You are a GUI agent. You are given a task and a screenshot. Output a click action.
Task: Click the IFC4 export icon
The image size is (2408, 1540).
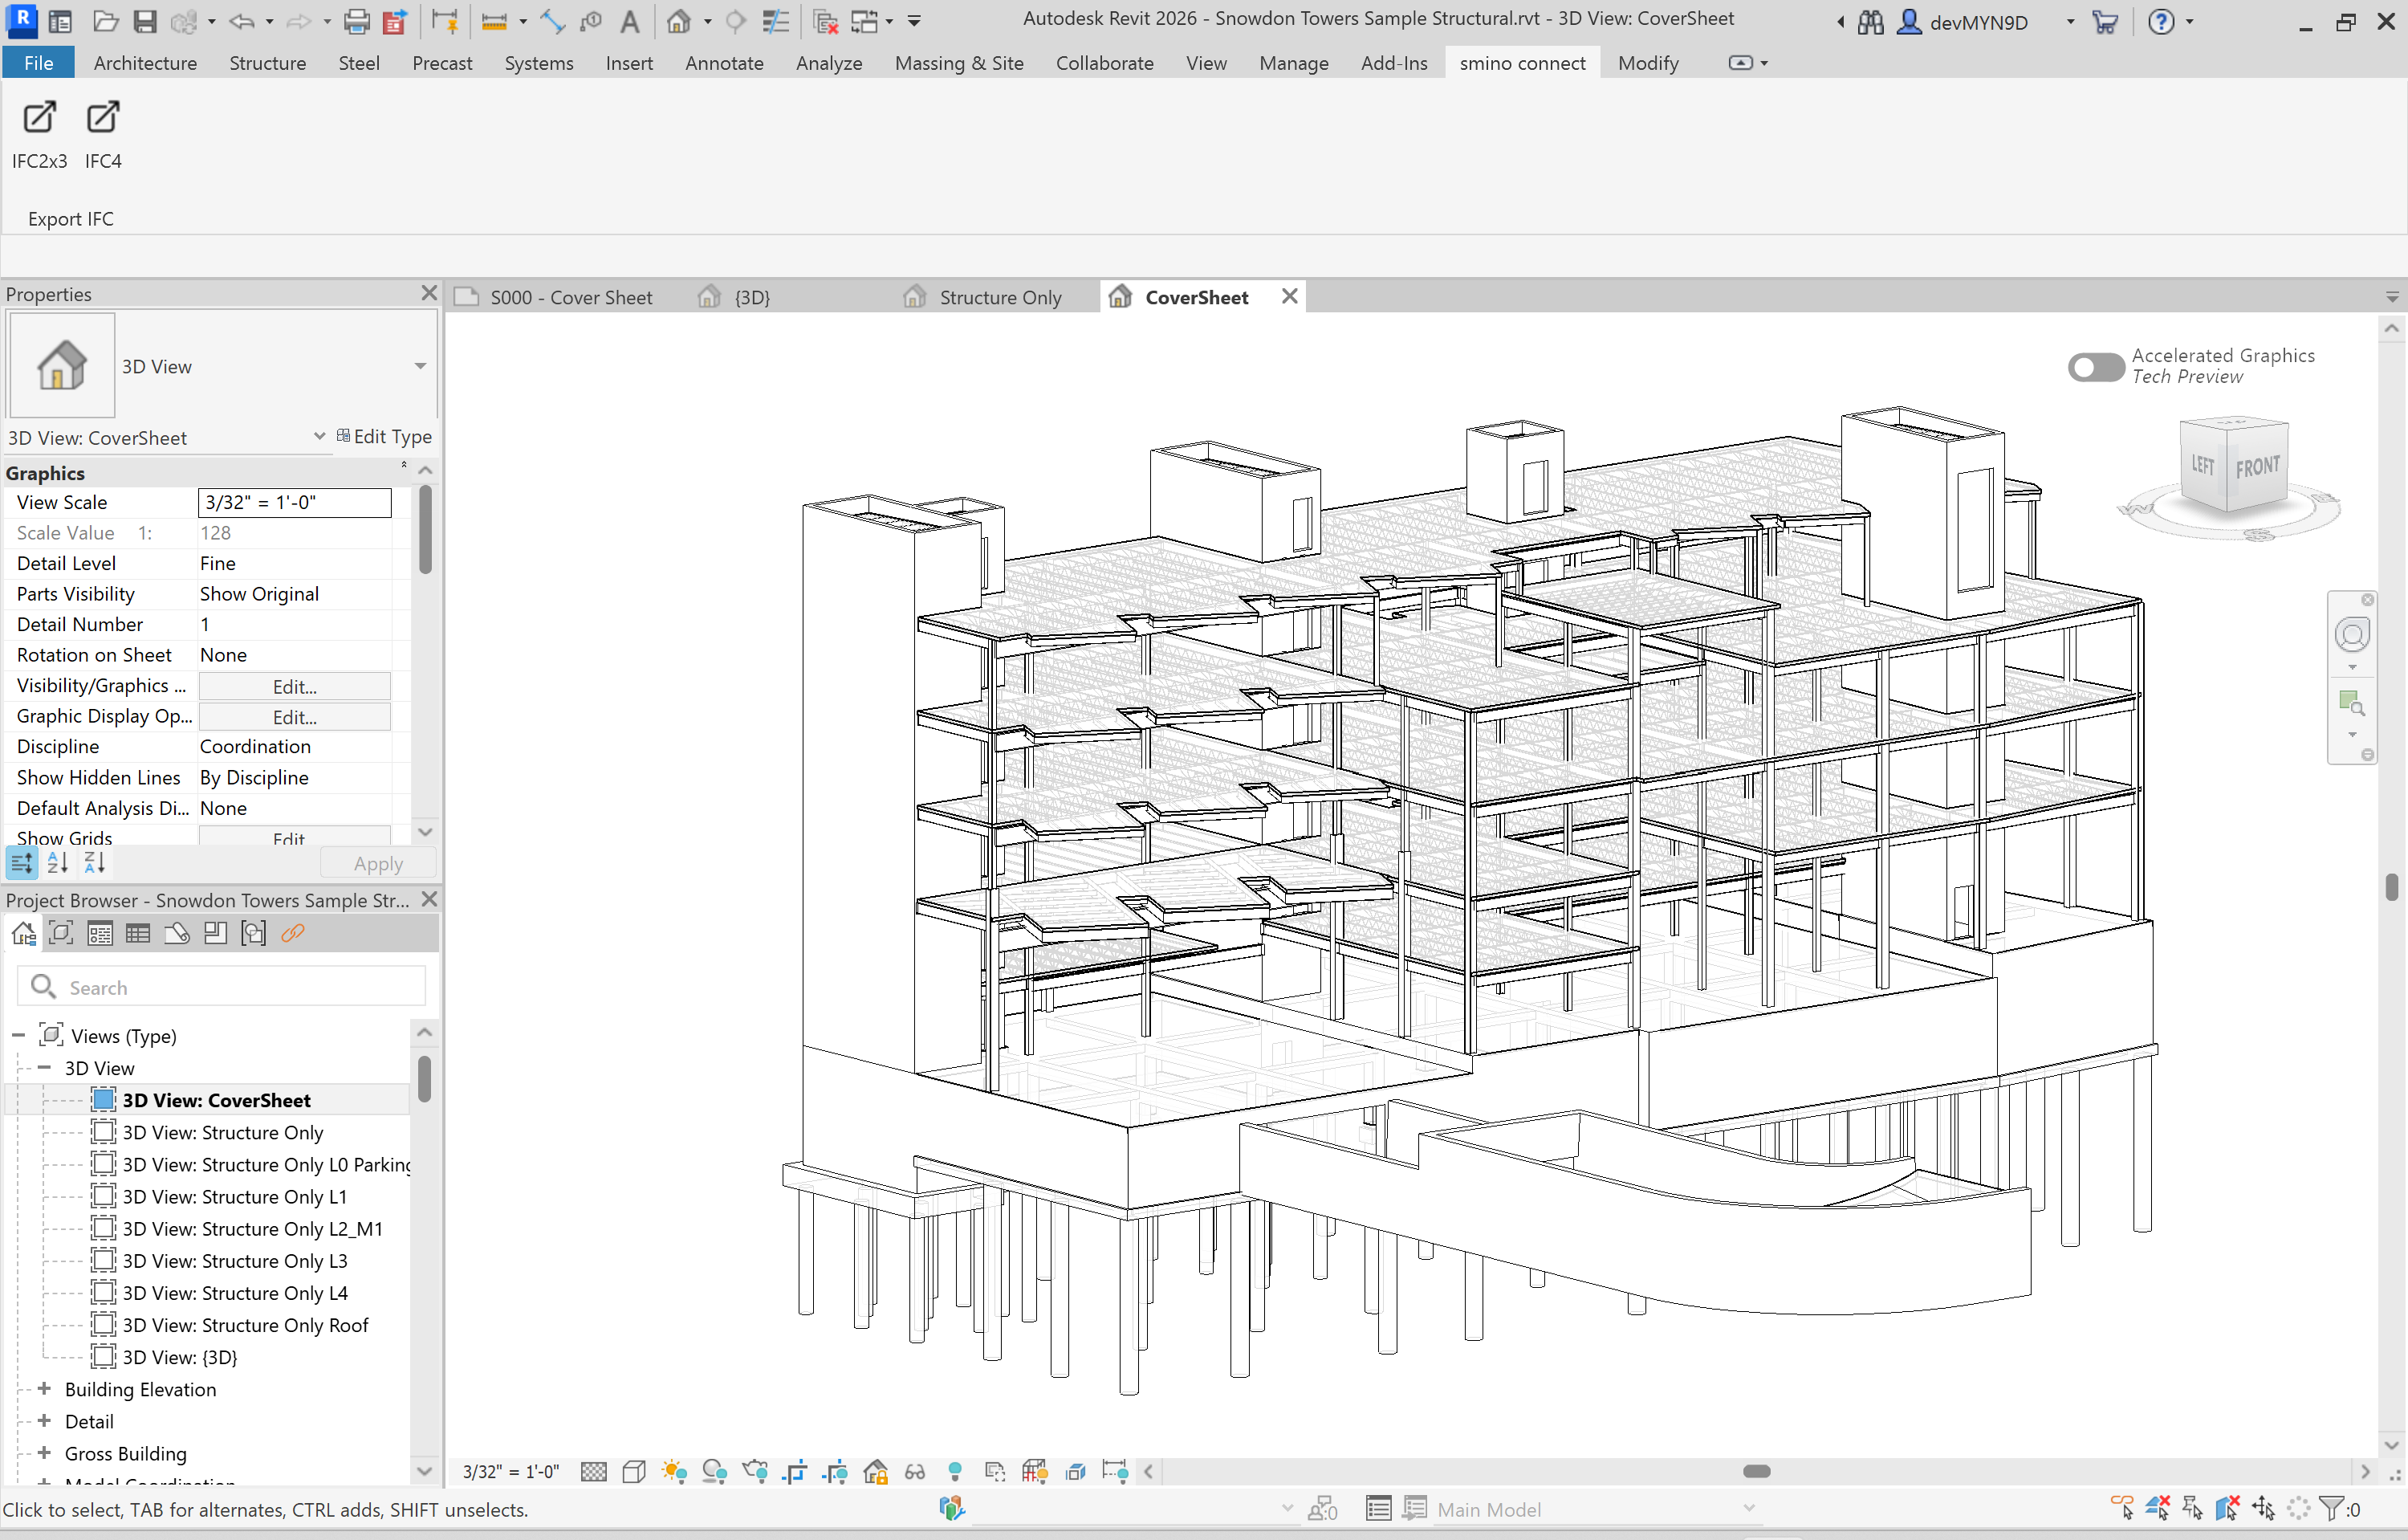click(102, 118)
